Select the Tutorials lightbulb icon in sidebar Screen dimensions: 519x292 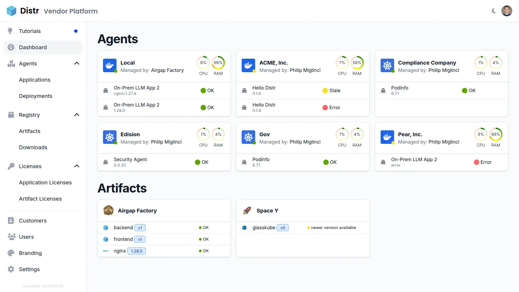[x=10, y=31]
